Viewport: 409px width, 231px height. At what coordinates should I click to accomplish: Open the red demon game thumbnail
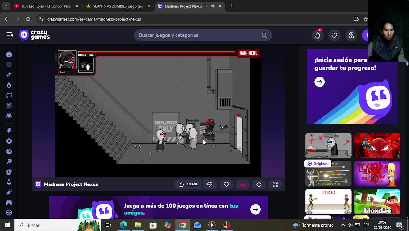377,146
